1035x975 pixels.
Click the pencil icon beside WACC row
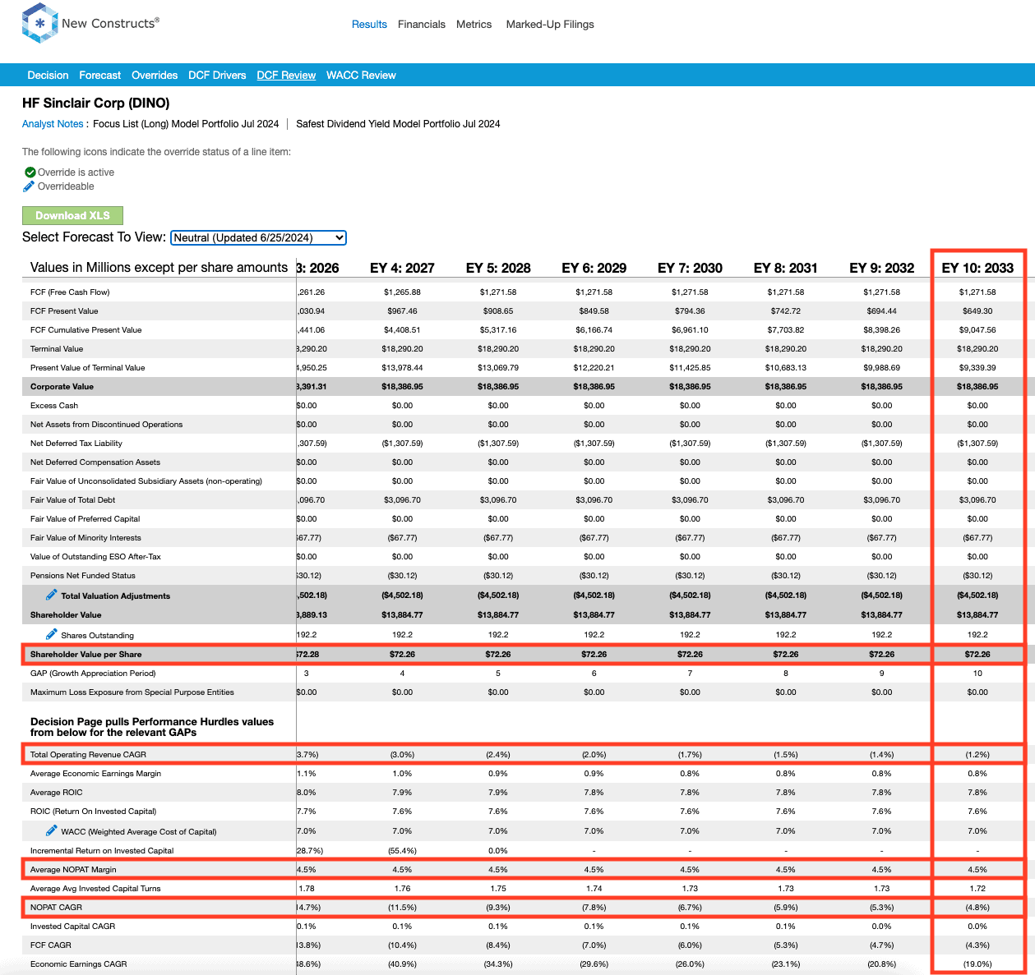point(51,830)
